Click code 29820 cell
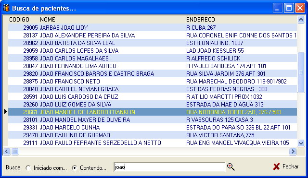 (x=30, y=73)
